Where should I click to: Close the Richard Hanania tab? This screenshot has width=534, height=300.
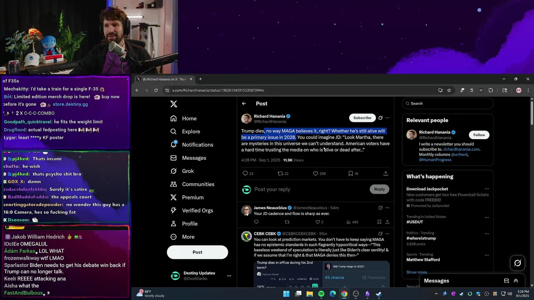(191, 79)
